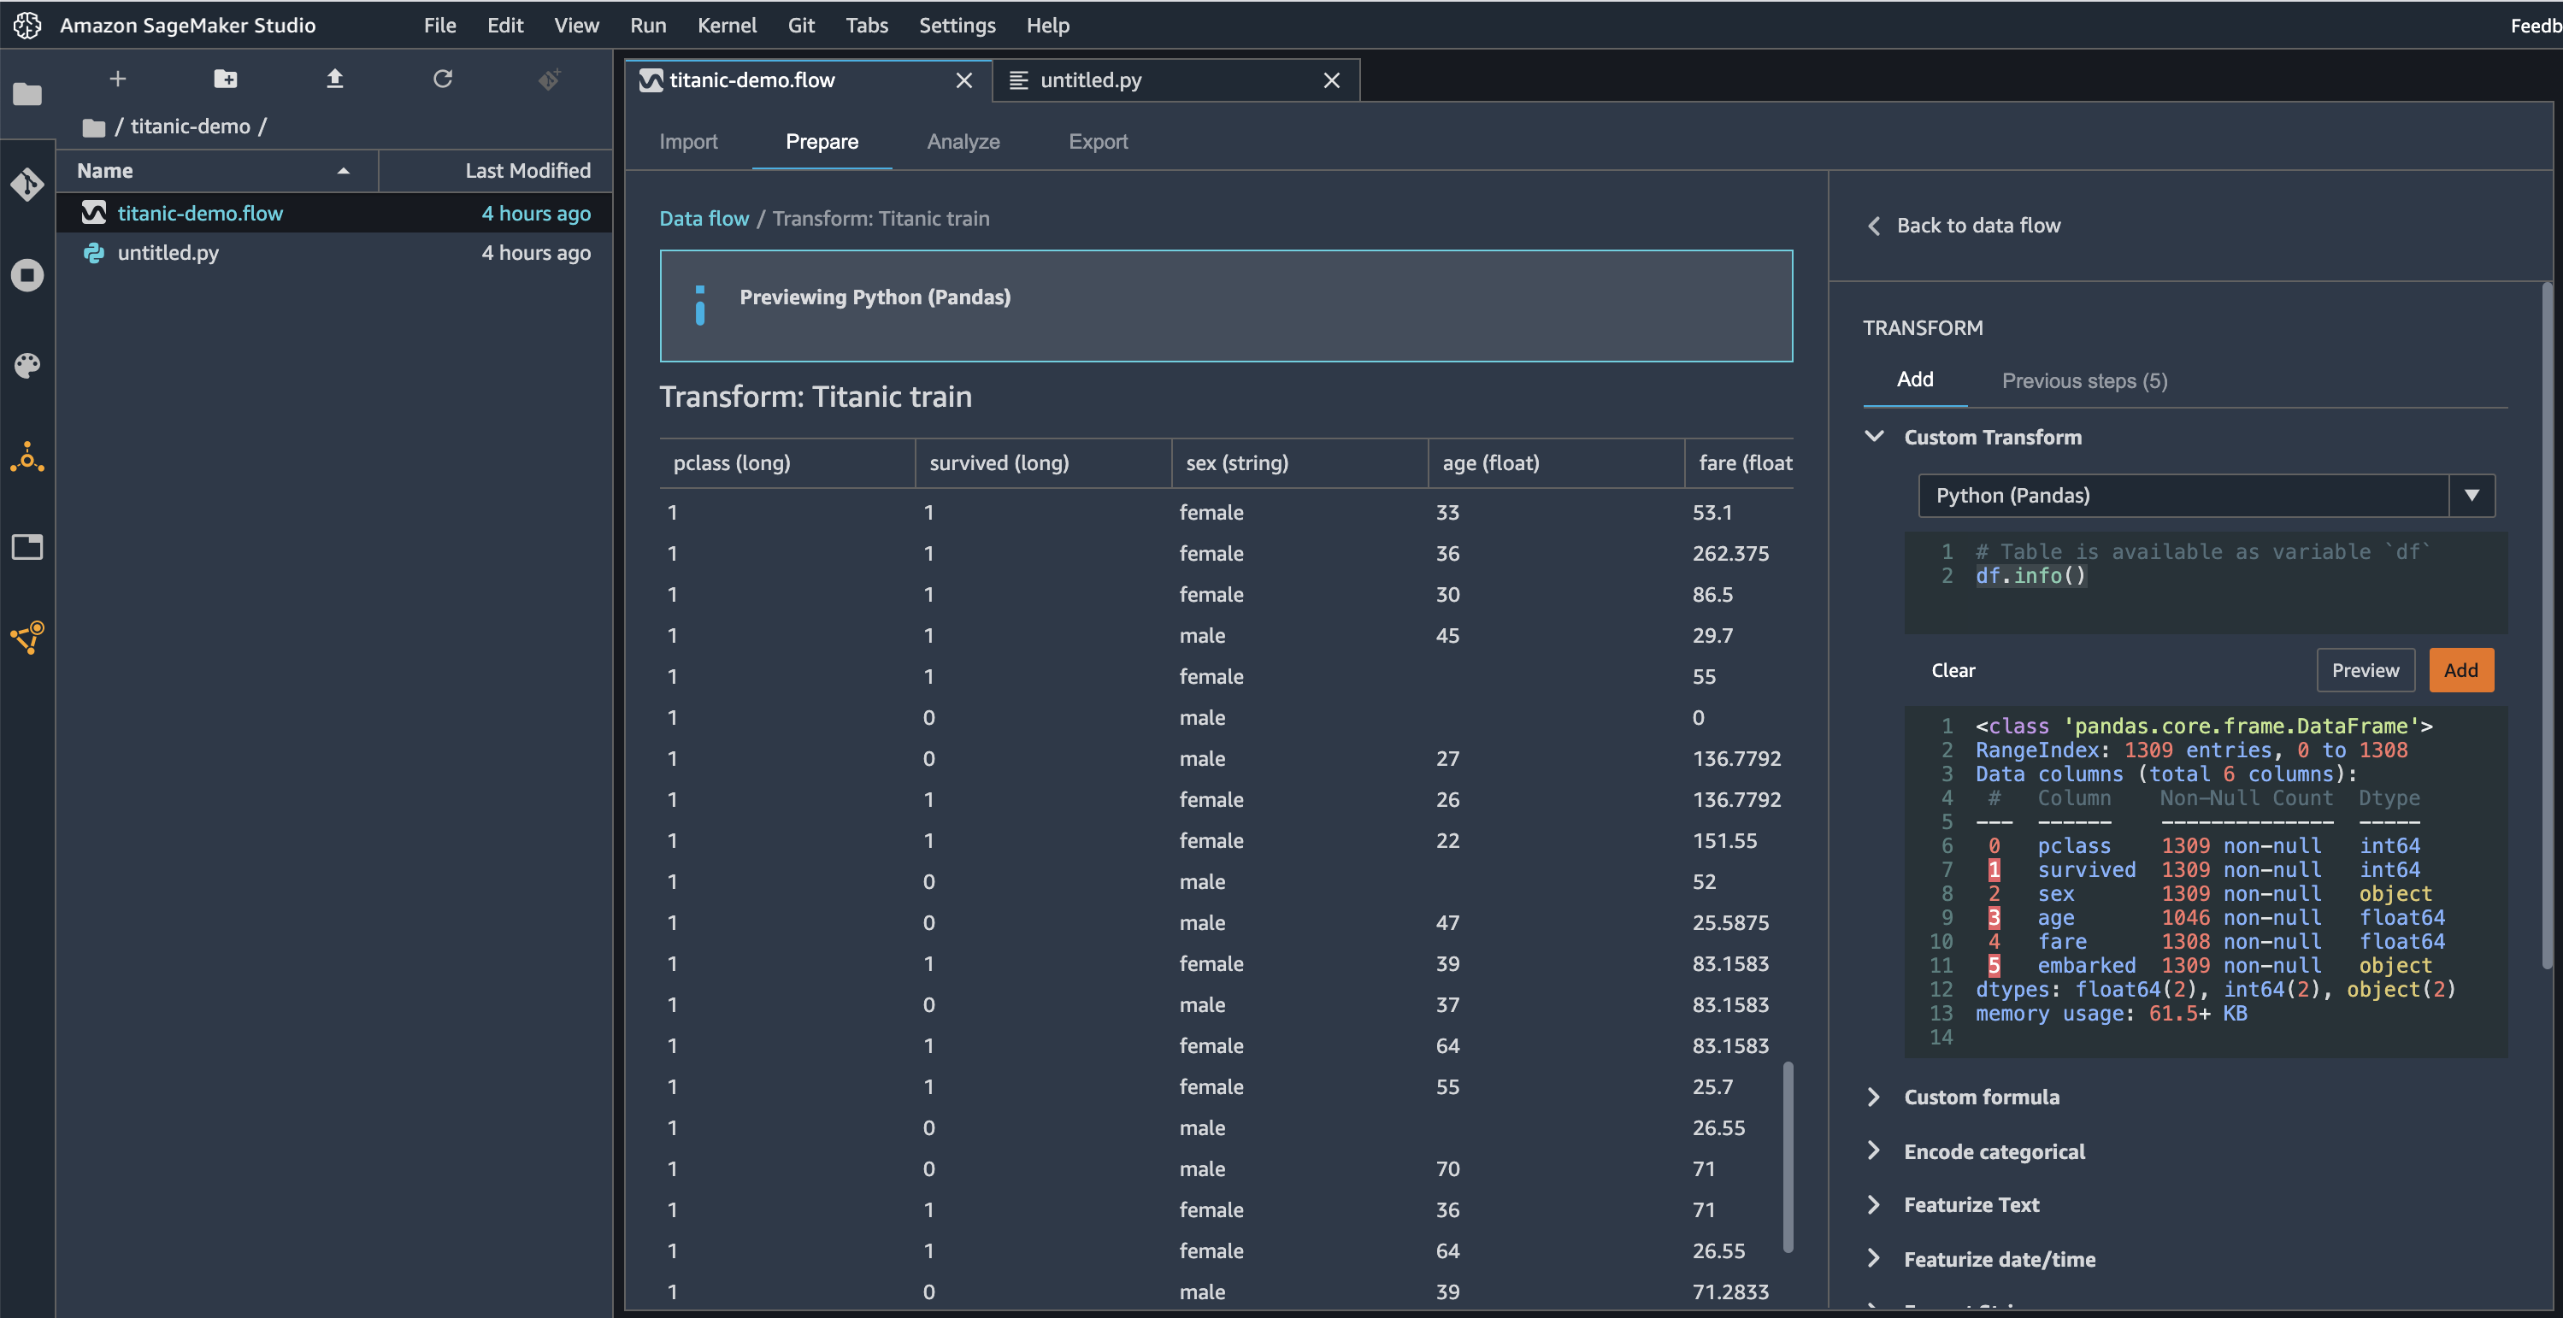Open the SageMaker components and registries icon
Image resolution: width=2563 pixels, height=1318 pixels.
tap(27, 457)
